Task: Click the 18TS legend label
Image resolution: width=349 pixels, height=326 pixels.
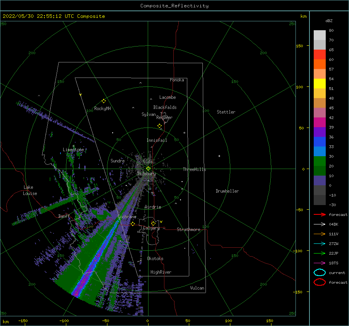Action: (x=333, y=263)
